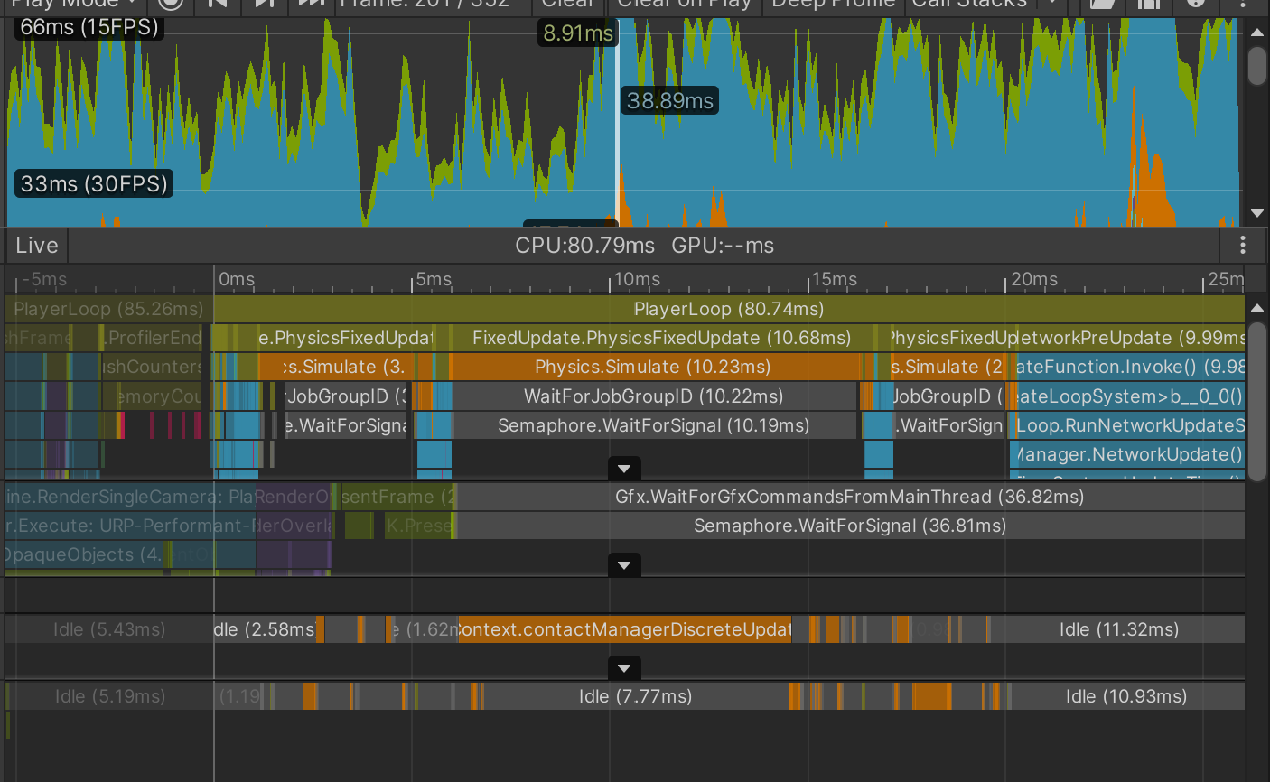This screenshot has width=1270, height=782.
Task: Step forward one frame with the next-frame icon
Action: [264, 5]
